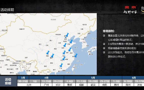Select the pushpin on 重庆
Viewport: 144px width, 90px height.
(x=53, y=55)
